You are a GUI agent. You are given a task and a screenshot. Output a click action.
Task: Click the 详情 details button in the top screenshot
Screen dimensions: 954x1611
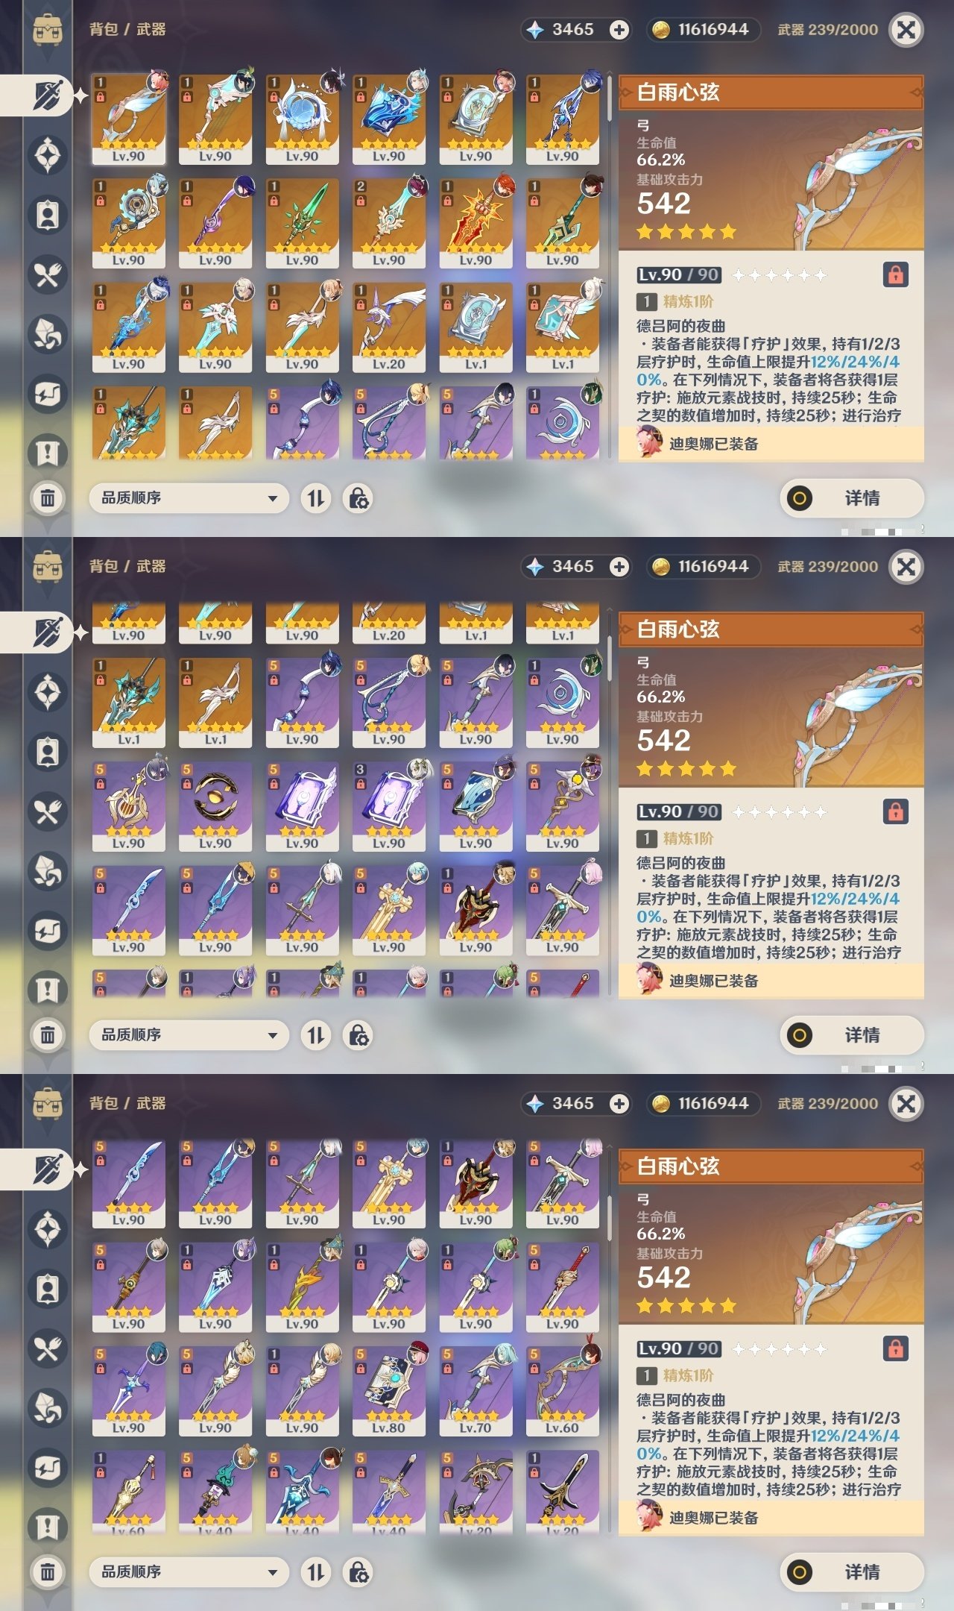[852, 497]
